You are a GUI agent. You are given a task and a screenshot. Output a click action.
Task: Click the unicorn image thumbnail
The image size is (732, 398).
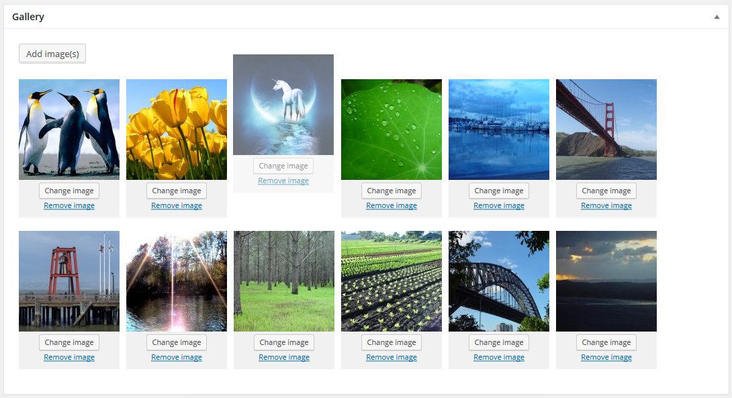pos(283,105)
